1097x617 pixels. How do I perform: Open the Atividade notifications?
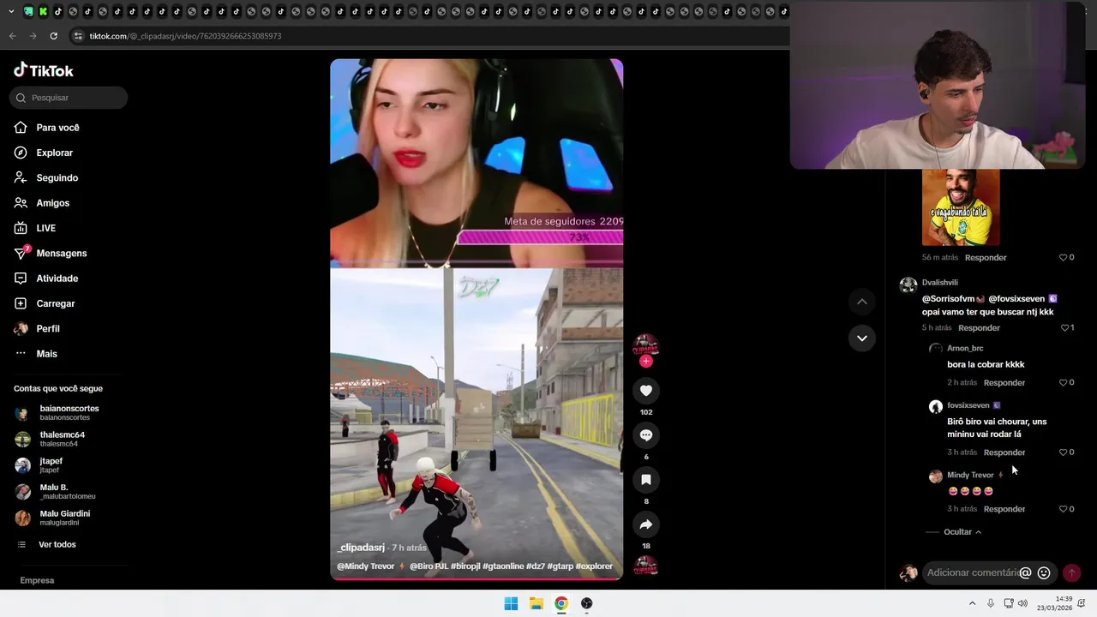[x=57, y=279]
